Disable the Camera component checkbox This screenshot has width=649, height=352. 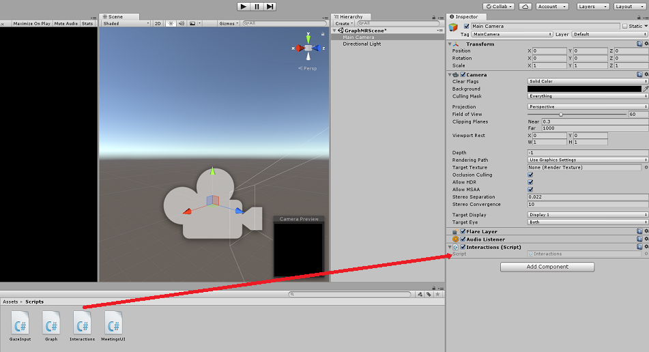pyautogui.click(x=463, y=75)
